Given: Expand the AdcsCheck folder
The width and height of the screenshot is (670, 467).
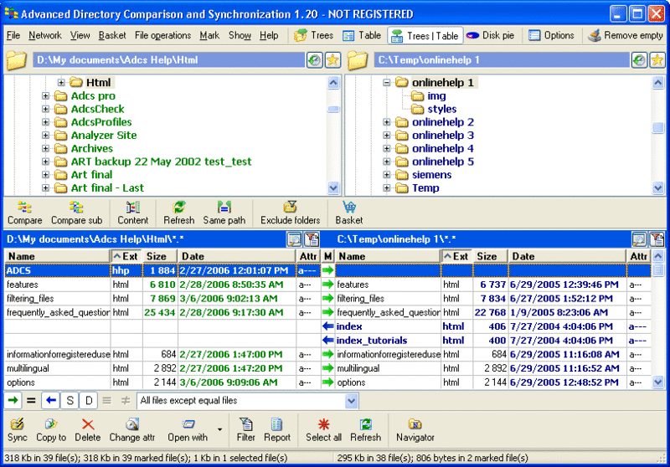Looking at the screenshot, I should tap(46, 110).
